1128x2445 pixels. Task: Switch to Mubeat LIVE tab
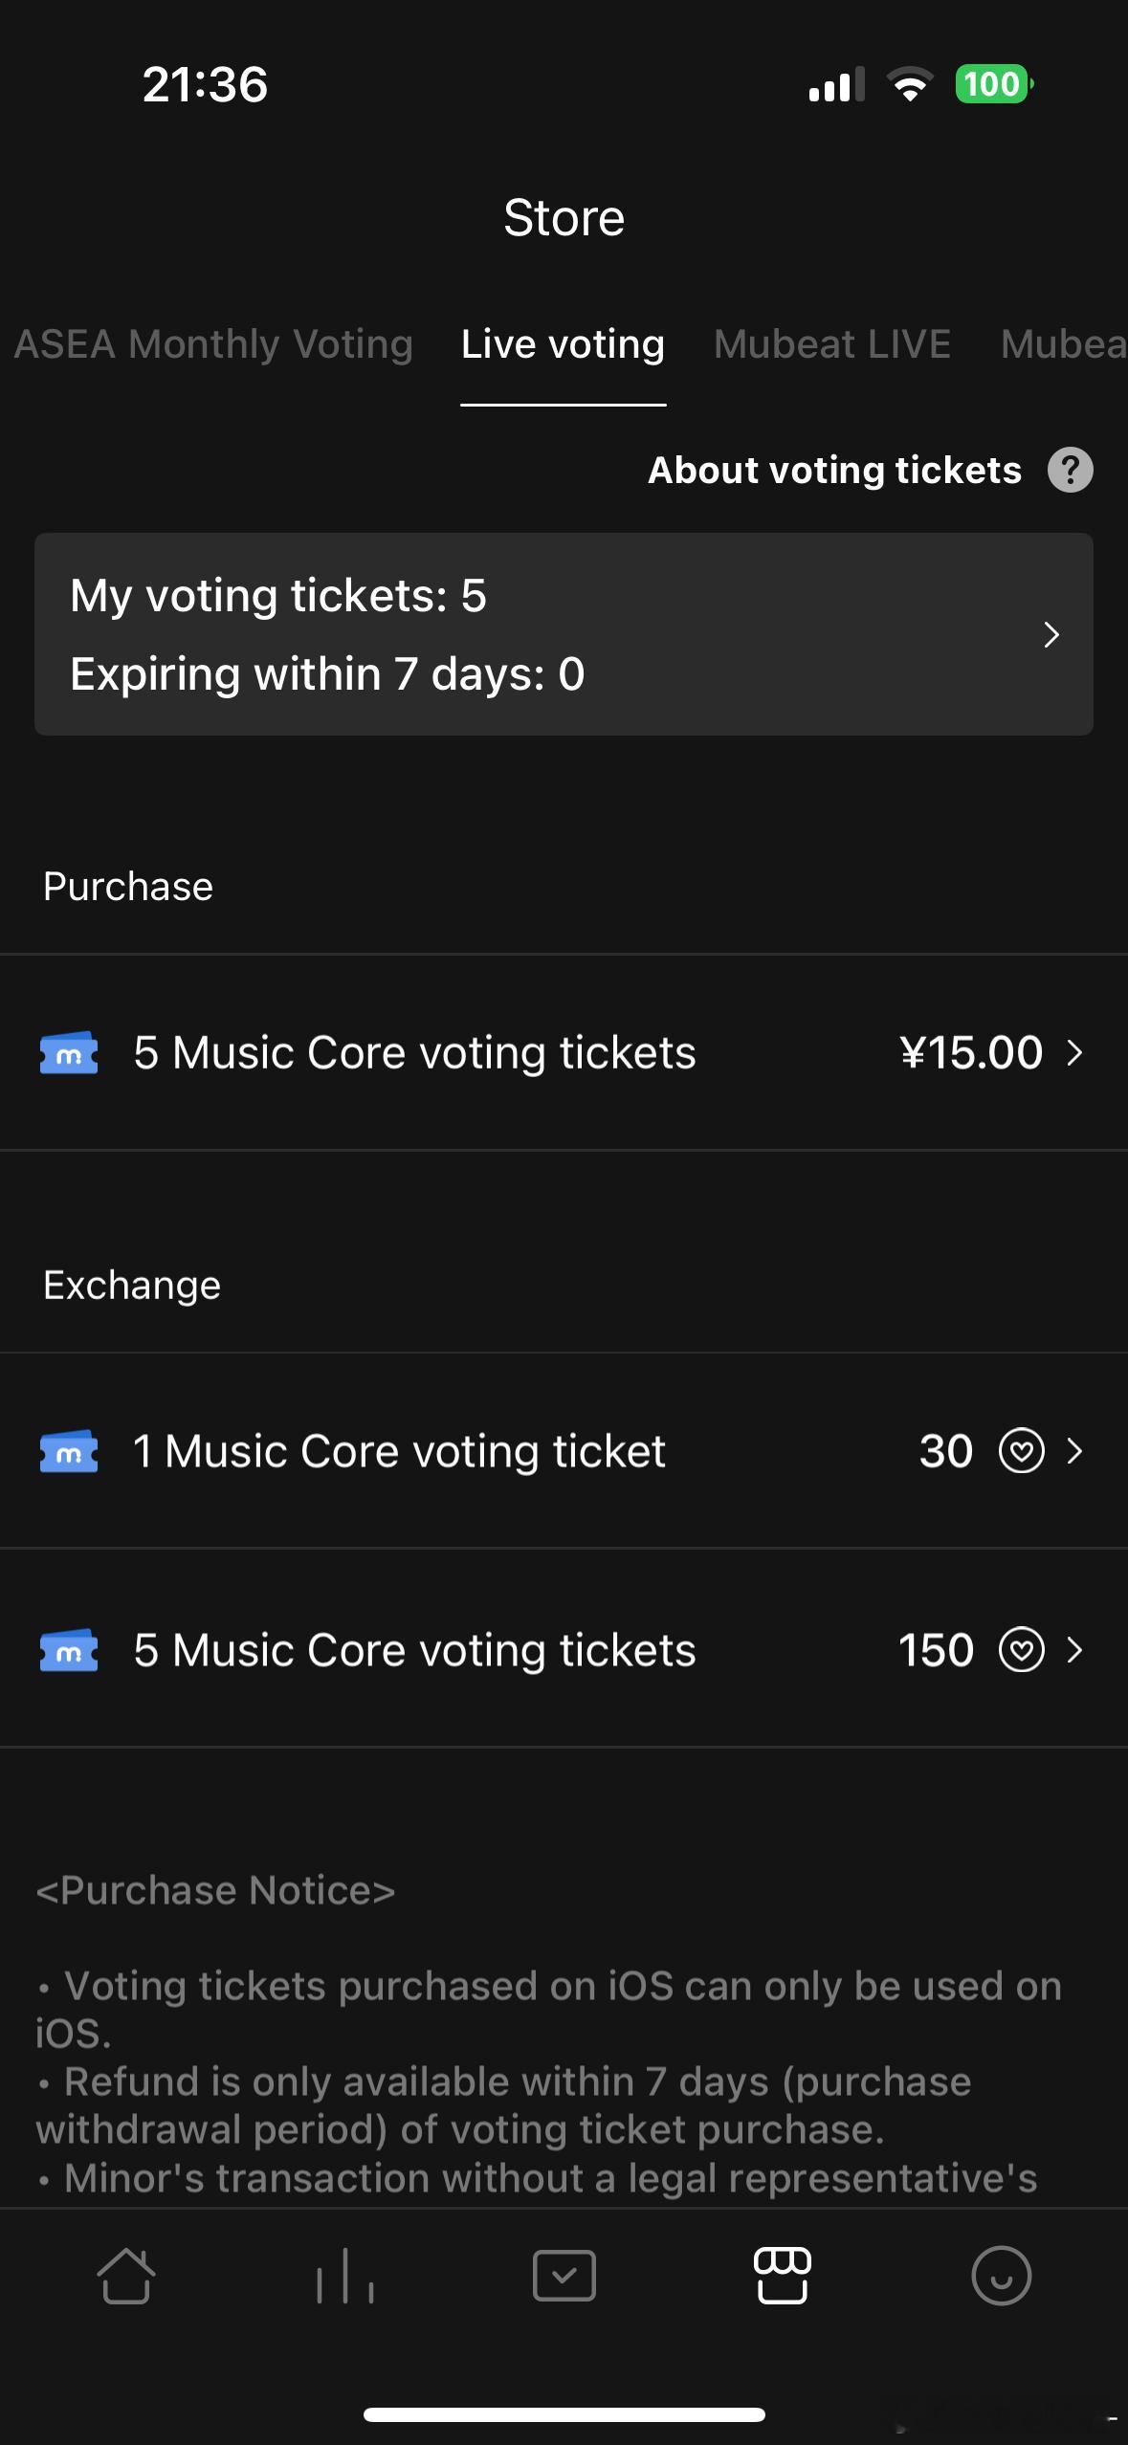[x=832, y=344]
